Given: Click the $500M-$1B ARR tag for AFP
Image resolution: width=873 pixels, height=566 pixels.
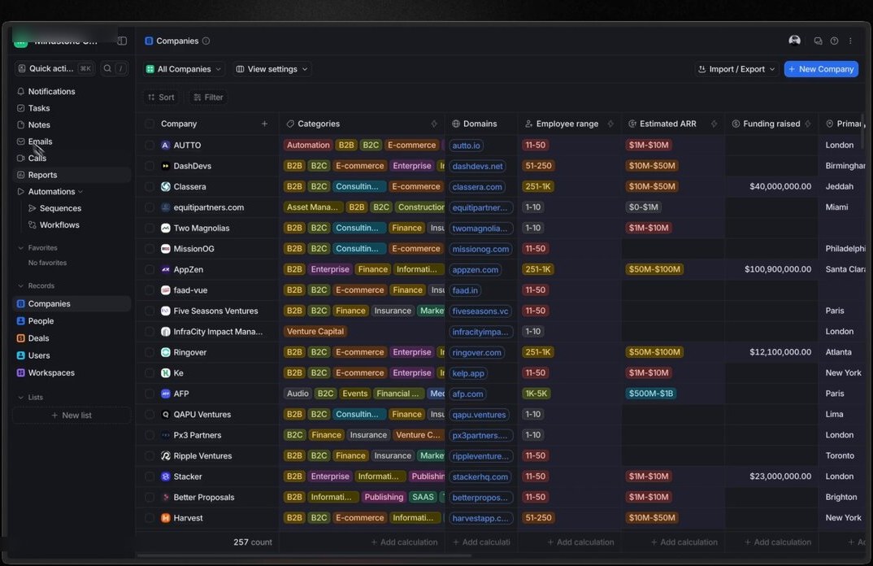Looking at the screenshot, I should click(x=651, y=394).
